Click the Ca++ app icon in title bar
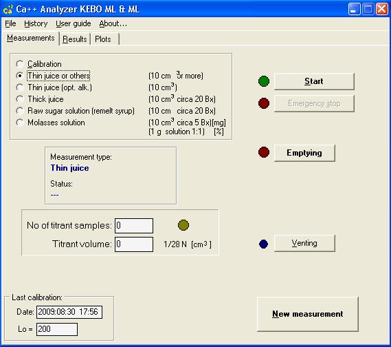 pyautogui.click(x=8, y=9)
